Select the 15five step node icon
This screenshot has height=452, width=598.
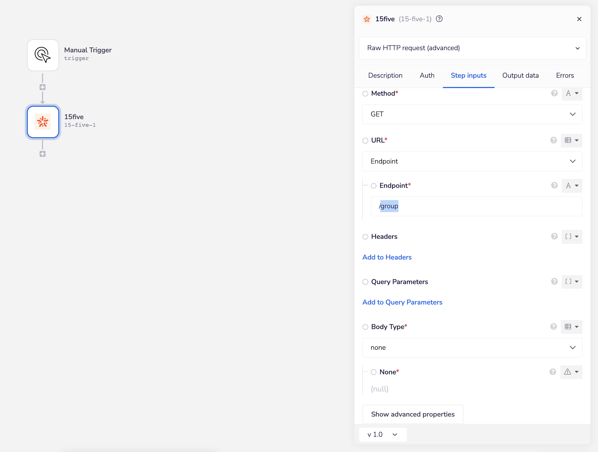point(43,122)
